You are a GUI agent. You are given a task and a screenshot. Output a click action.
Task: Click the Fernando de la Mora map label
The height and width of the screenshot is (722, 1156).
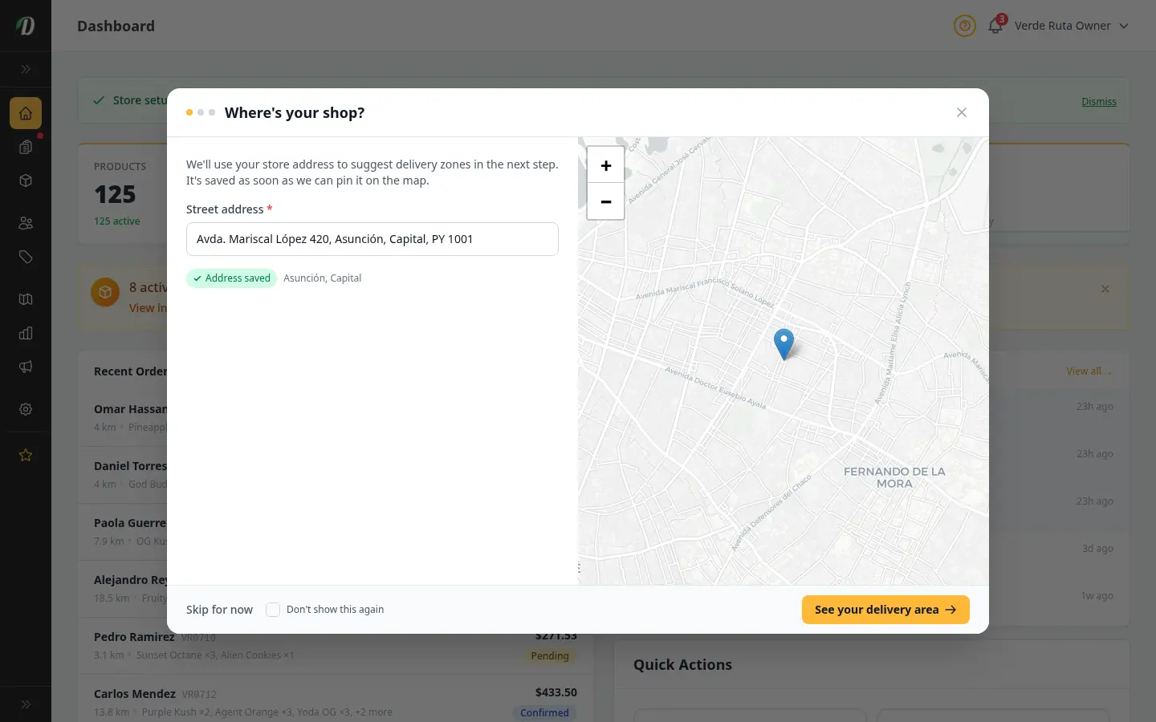point(894,477)
